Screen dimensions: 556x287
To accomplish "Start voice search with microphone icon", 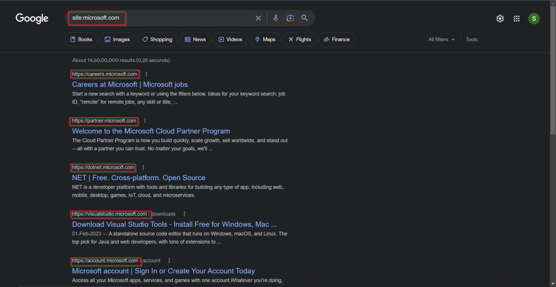I will click(276, 18).
